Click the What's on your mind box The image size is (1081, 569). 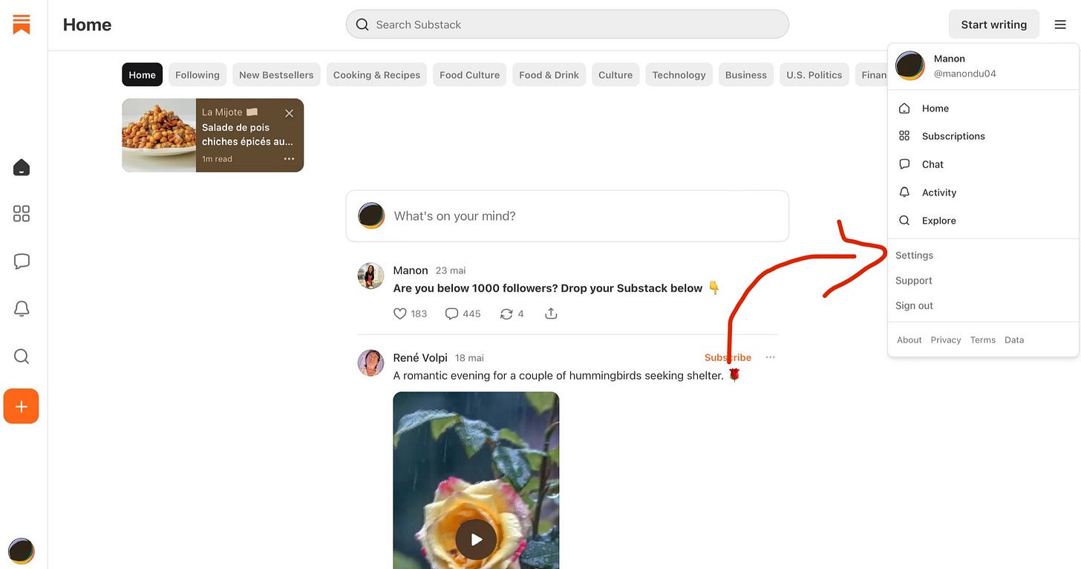(567, 216)
